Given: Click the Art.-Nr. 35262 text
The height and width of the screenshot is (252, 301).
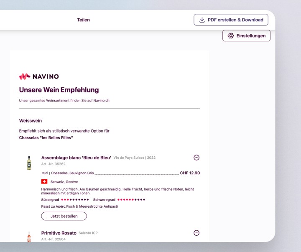Looking at the screenshot, I should tap(54, 164).
